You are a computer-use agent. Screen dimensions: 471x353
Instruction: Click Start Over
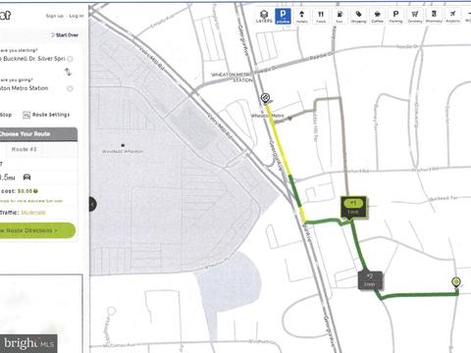[65, 35]
